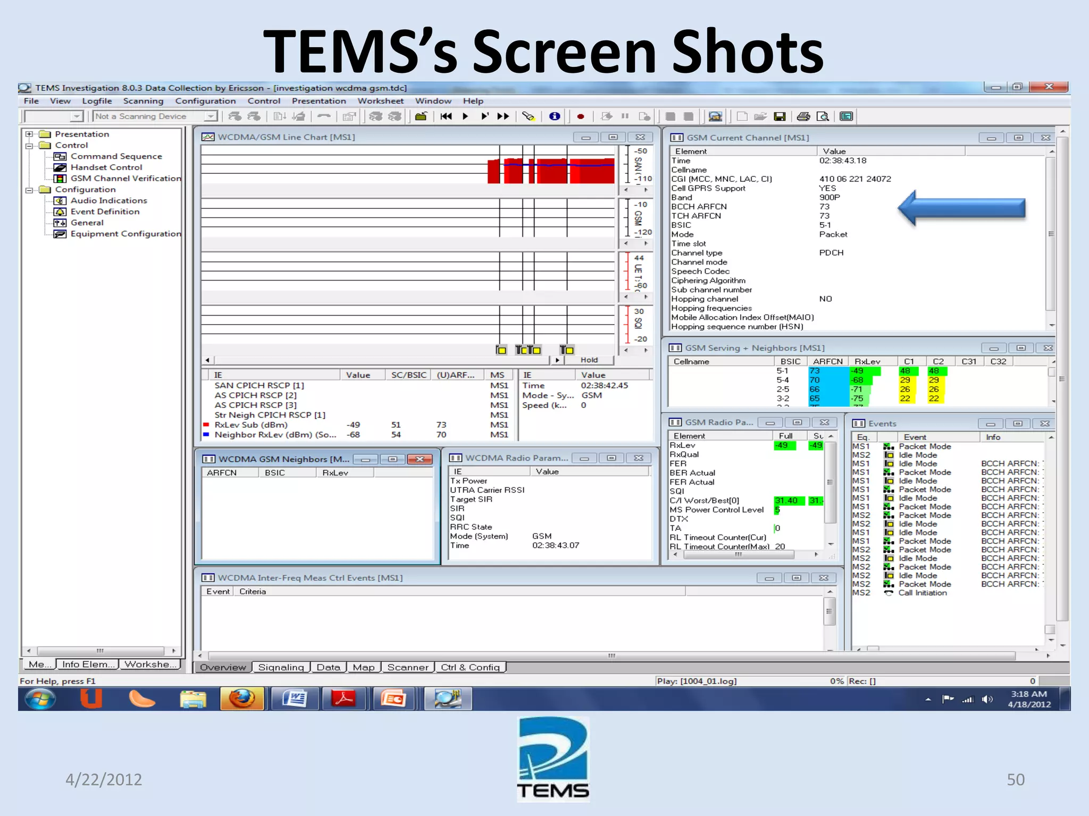
Task: Select Handset Control tree item
Action: (106, 167)
